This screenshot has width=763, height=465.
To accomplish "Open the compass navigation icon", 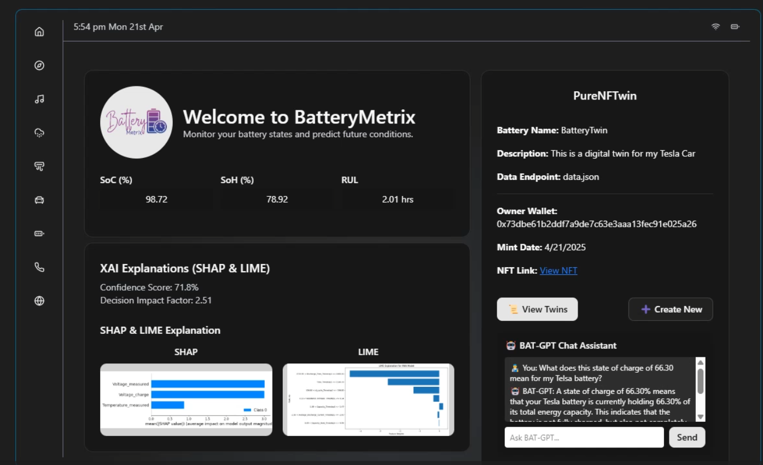I will coord(39,66).
